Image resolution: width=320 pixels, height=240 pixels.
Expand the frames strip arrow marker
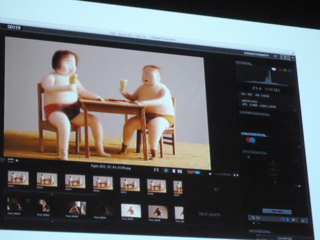point(52,194)
